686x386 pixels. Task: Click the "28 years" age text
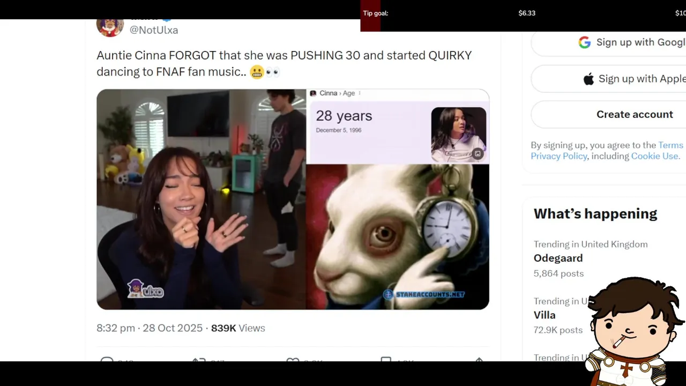[344, 116]
